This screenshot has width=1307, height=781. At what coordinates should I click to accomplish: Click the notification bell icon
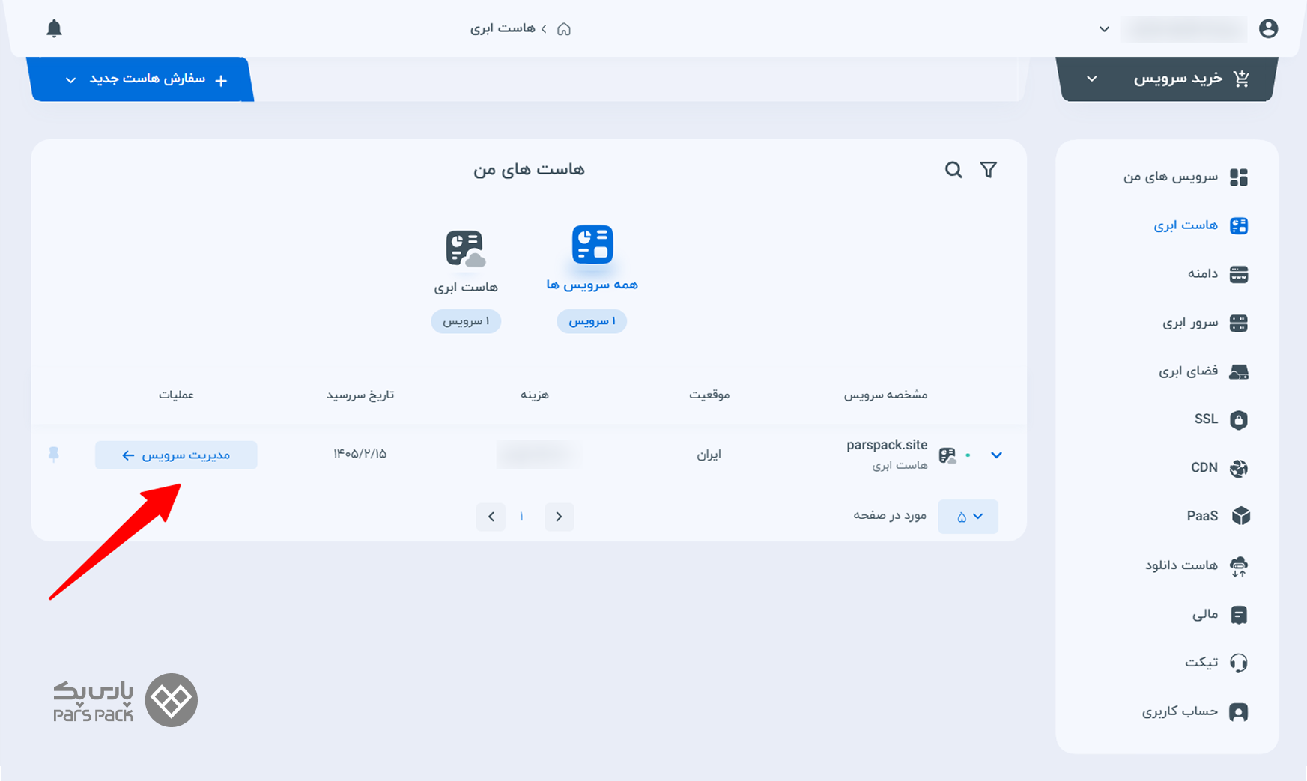(x=54, y=29)
